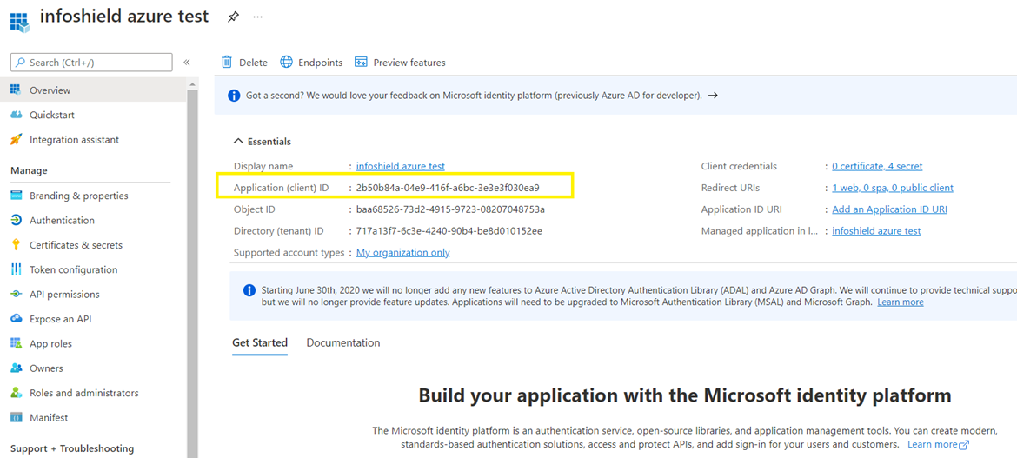This screenshot has height=458, width=1017.
Task: Collapse the sidebar with the double chevron
Action: pyautogui.click(x=187, y=63)
